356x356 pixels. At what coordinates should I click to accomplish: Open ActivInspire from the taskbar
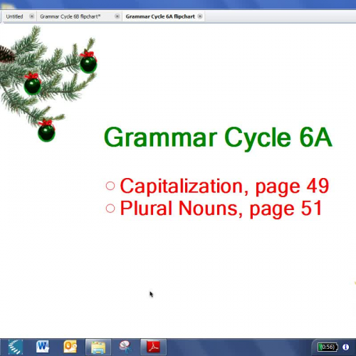pos(16,347)
